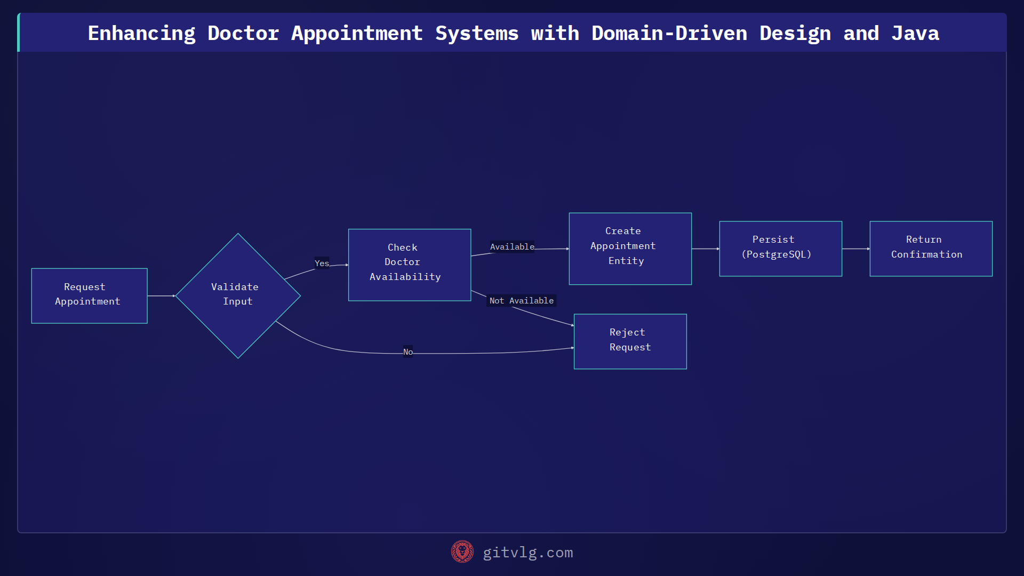
Task: Click the 'Yes' edge label
Action: point(322,263)
